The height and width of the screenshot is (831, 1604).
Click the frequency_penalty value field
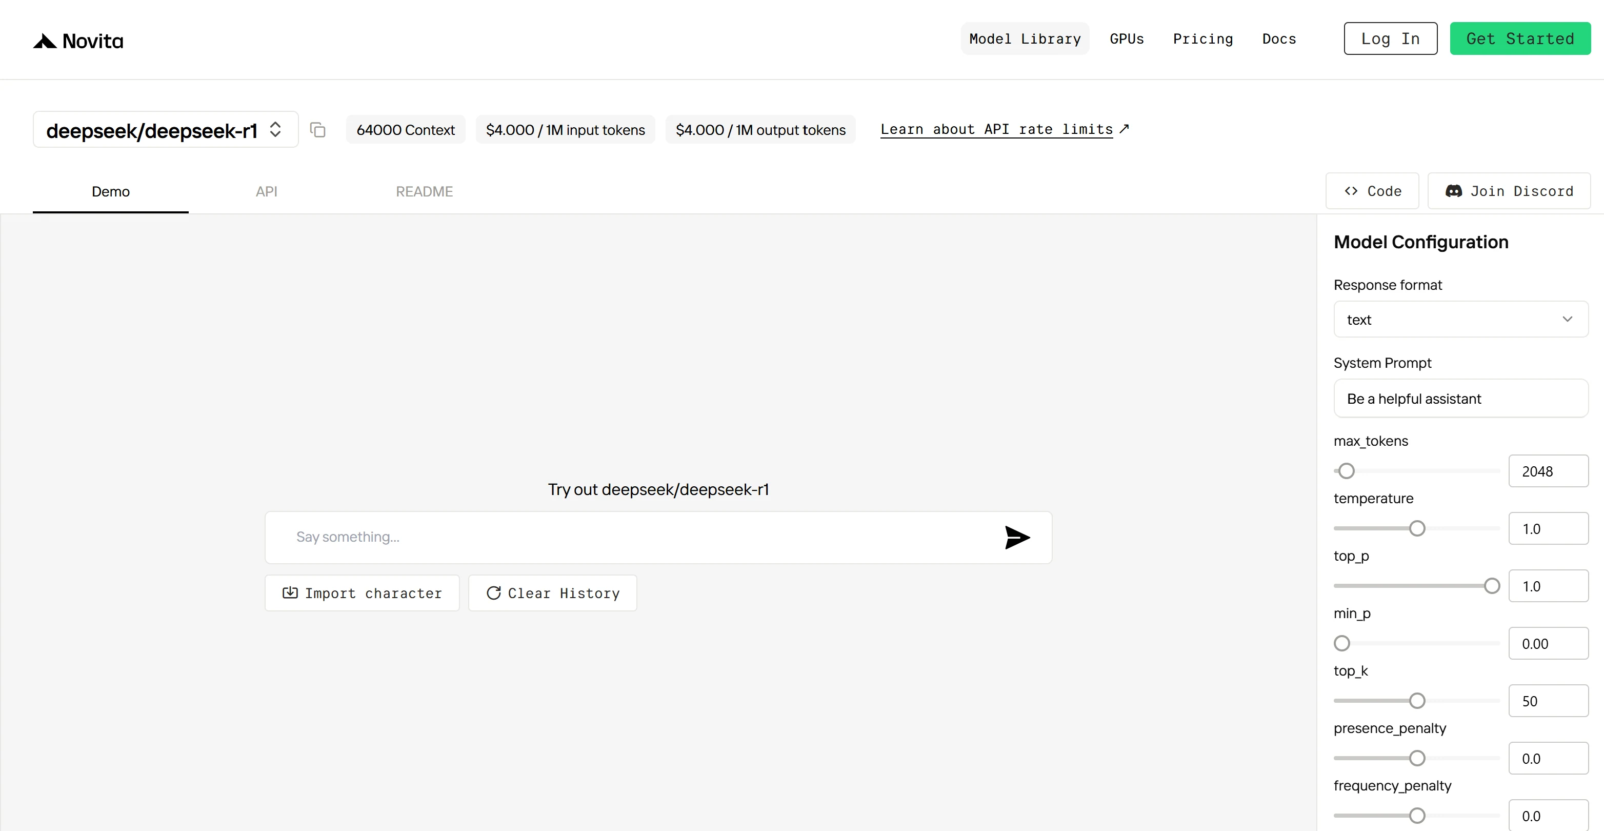(1548, 816)
